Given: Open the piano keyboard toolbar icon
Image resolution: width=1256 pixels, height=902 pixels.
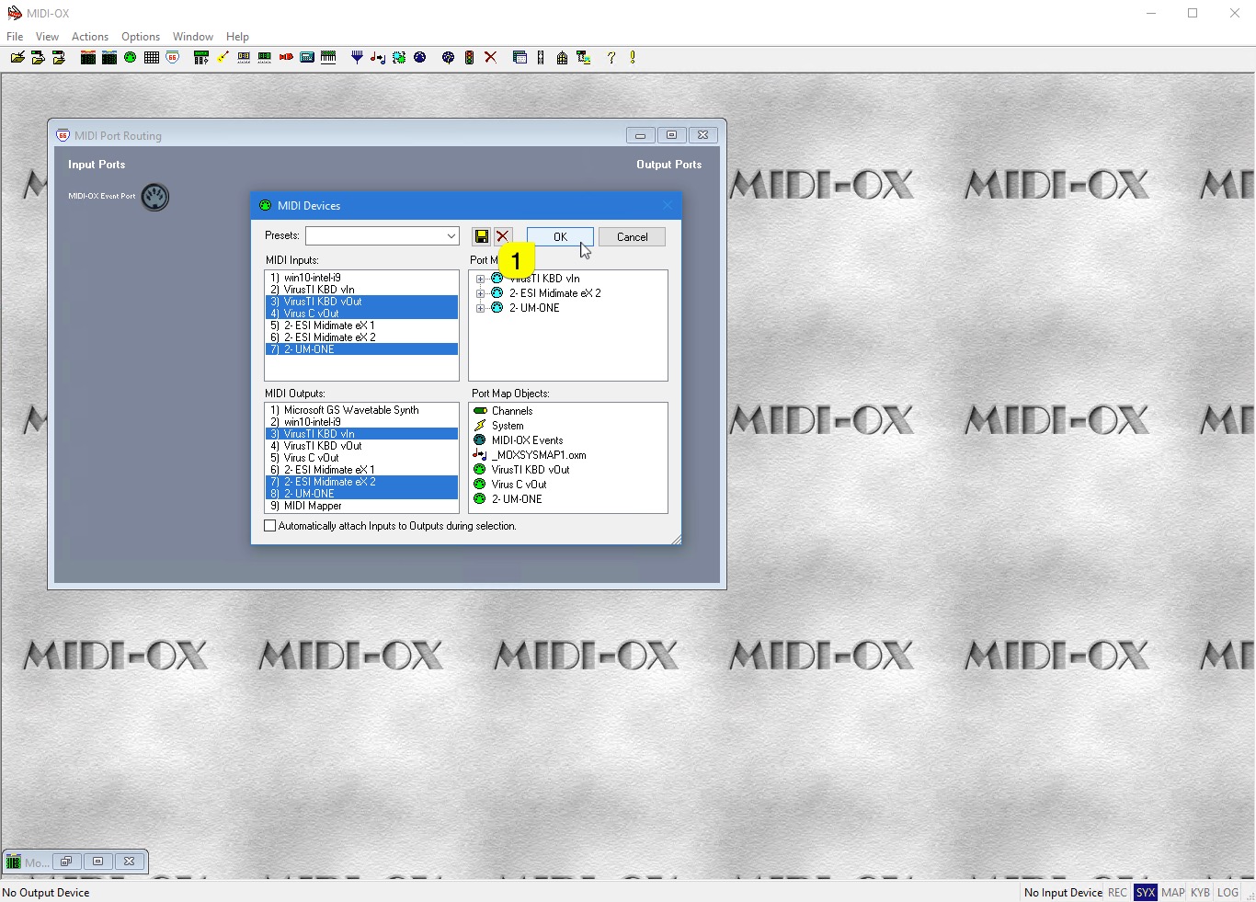Looking at the screenshot, I should pos(328,57).
